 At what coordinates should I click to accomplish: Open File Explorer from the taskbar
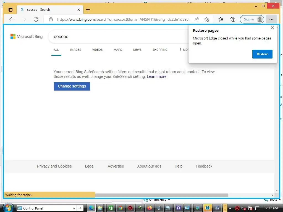[100, 208]
